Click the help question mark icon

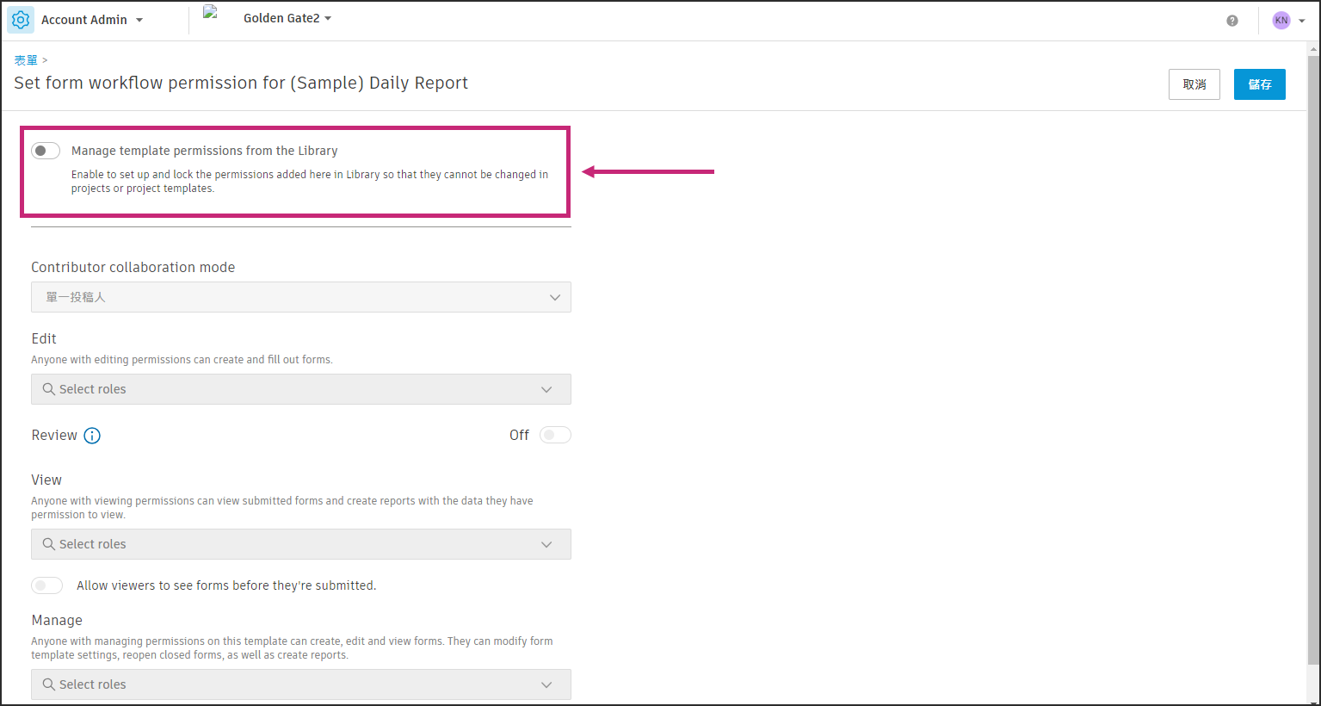pyautogui.click(x=1232, y=21)
